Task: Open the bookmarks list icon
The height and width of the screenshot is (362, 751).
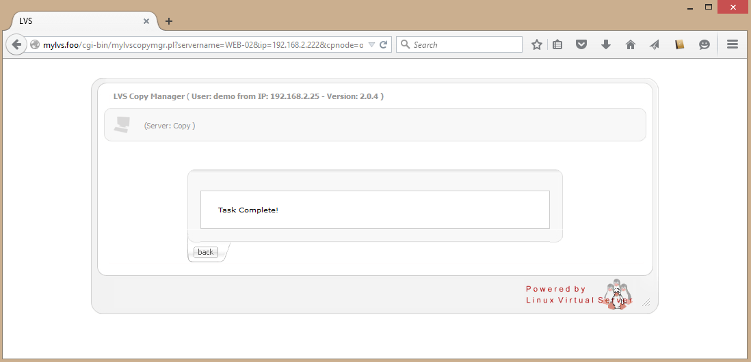Action: [x=557, y=45]
